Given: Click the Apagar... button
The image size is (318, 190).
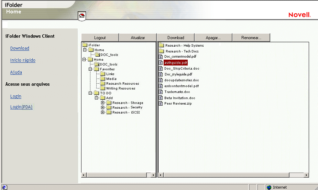Looking at the screenshot, I should [213, 37].
